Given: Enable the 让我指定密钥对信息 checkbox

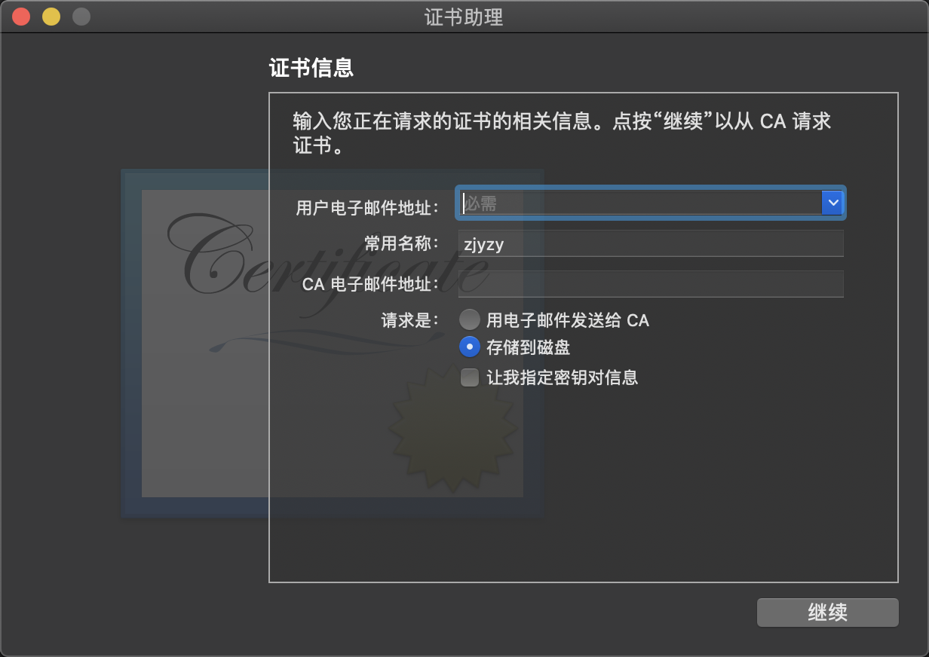Looking at the screenshot, I should [470, 377].
